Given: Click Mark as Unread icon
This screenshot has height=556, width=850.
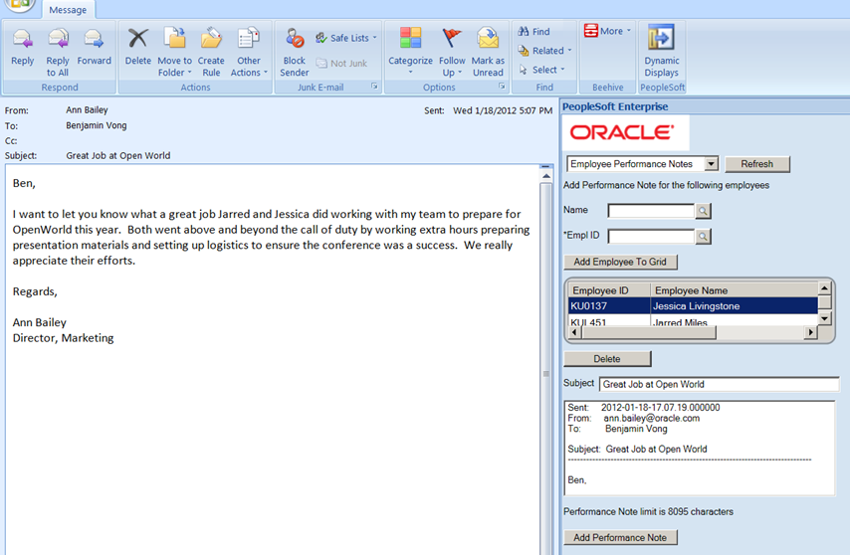Looking at the screenshot, I should (488, 53).
